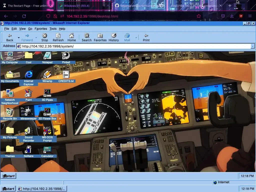
Task: Select the 3D Flower Box icon
Action: (x=47, y=114)
